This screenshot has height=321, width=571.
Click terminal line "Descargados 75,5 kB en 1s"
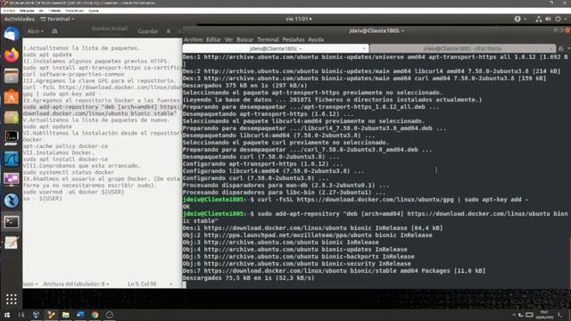pos(248,277)
